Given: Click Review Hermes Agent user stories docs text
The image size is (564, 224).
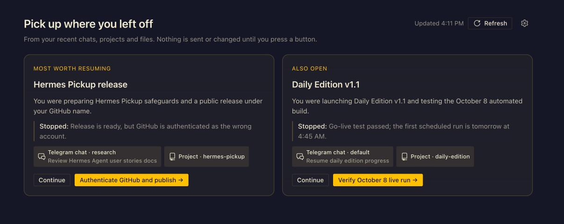Looking at the screenshot, I should [102, 161].
